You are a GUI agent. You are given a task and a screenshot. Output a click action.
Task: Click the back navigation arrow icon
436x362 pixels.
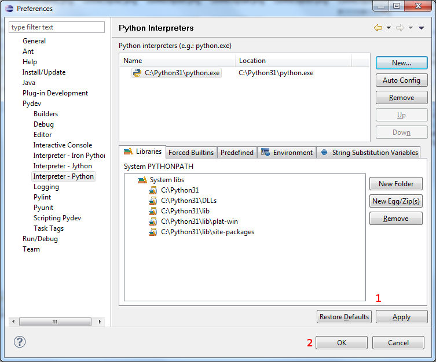[378, 28]
